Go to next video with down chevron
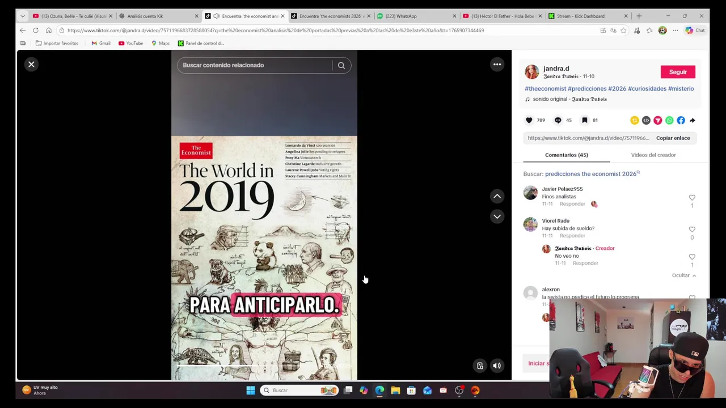This screenshot has width=726, height=408. (497, 216)
